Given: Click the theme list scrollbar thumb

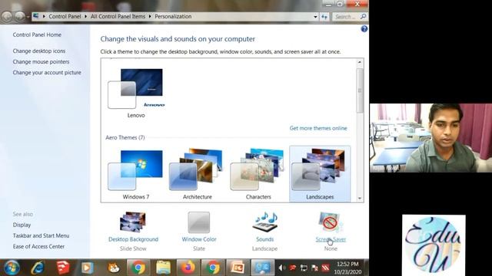Looking at the screenshot, I should pos(360,90).
